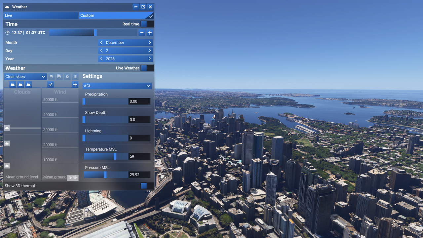Go back one year from 2026
423x238 pixels.
pyautogui.click(x=101, y=59)
